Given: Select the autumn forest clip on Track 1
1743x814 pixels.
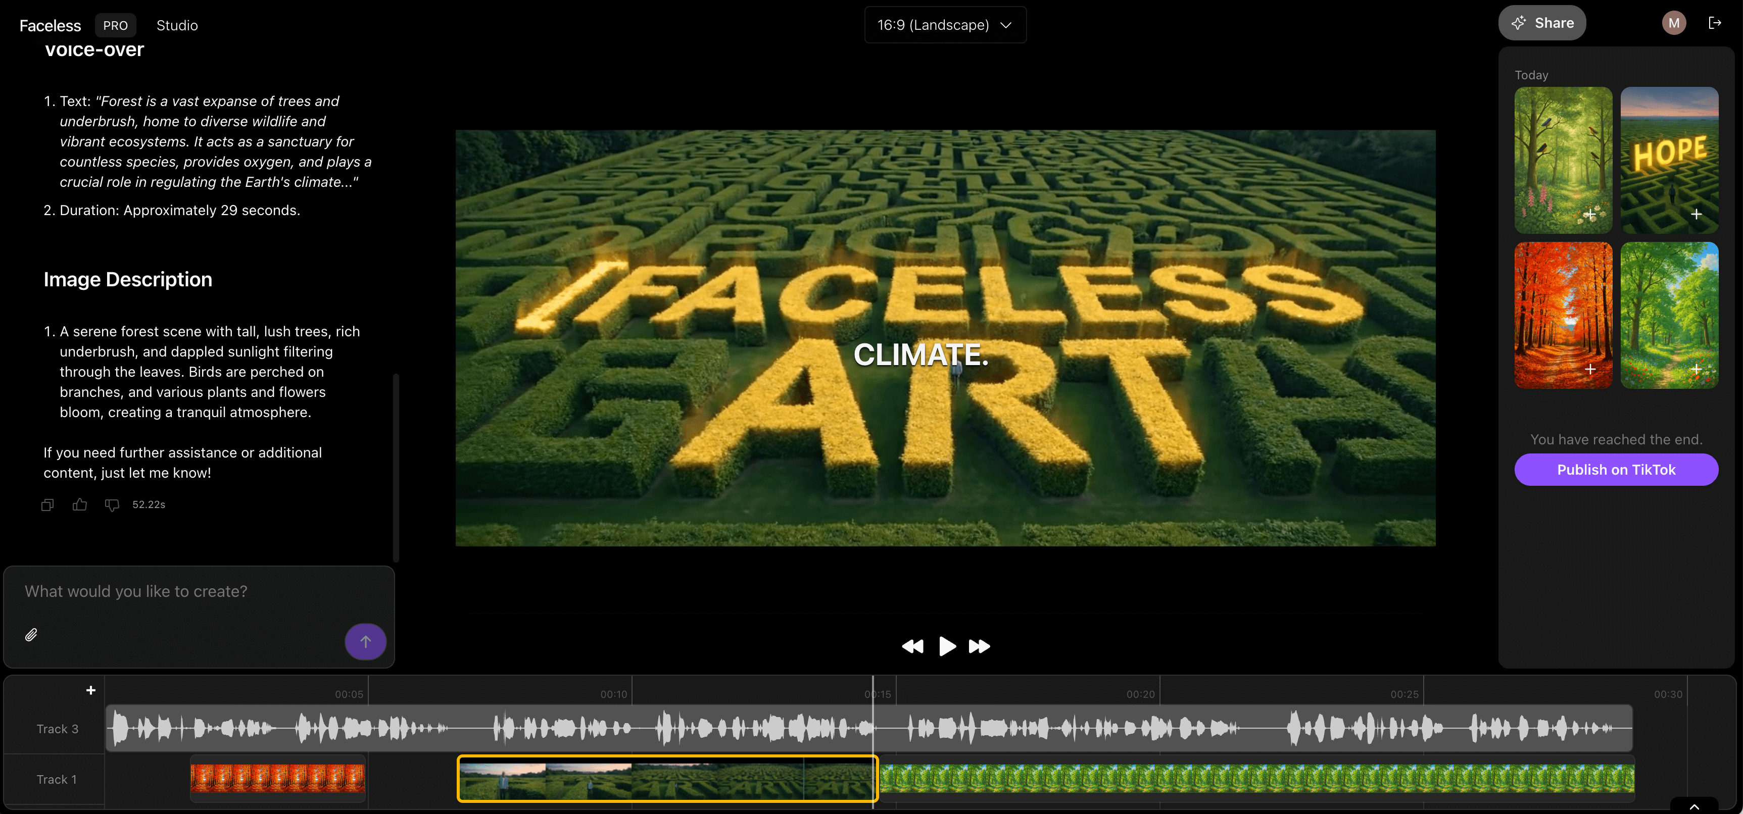Looking at the screenshot, I should tap(277, 779).
